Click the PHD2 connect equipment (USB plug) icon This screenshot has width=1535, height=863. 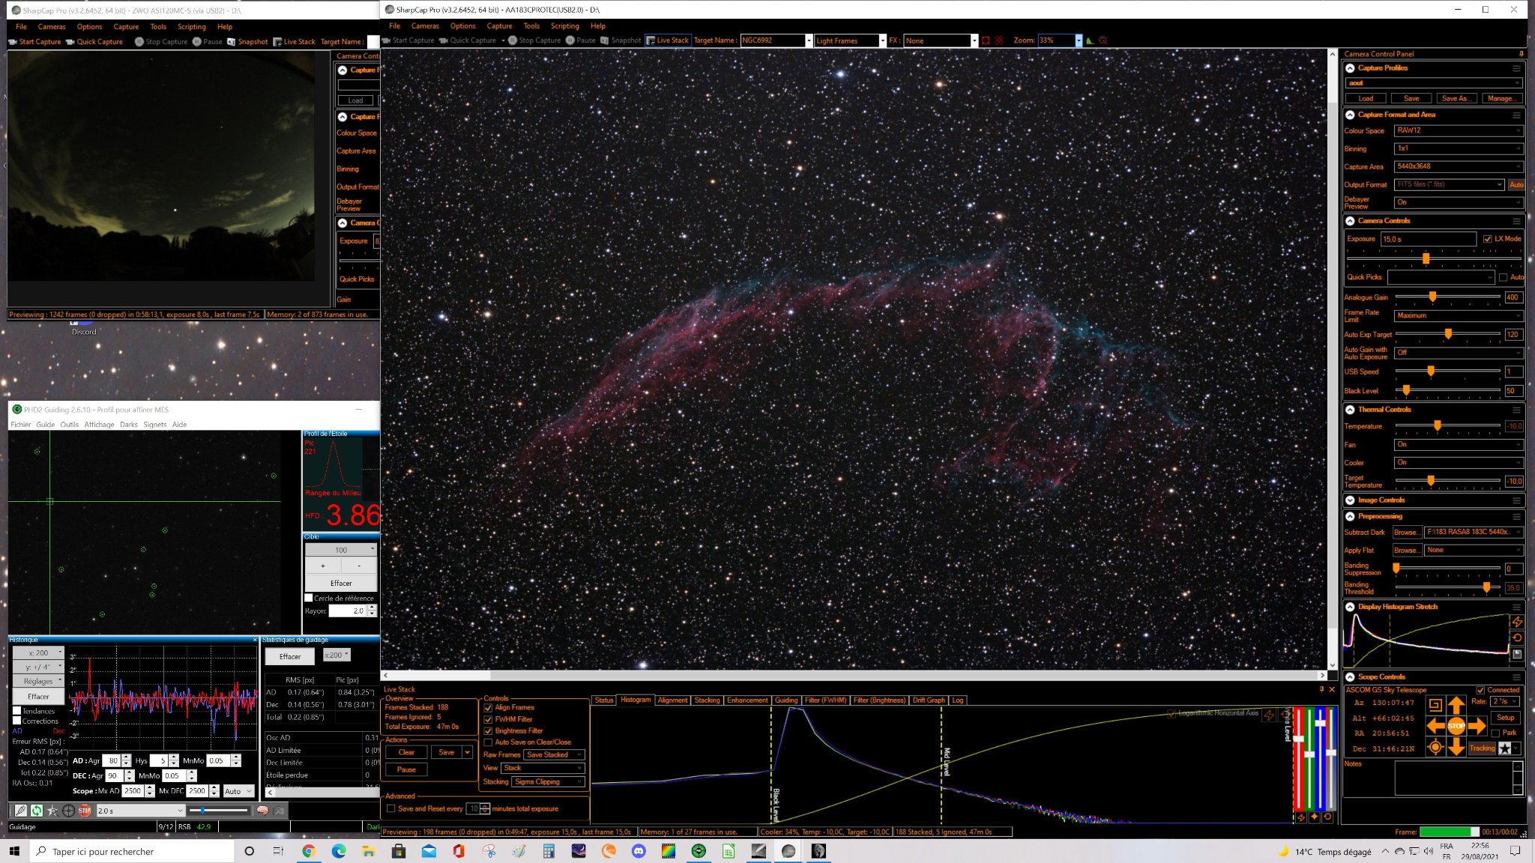click(20, 811)
